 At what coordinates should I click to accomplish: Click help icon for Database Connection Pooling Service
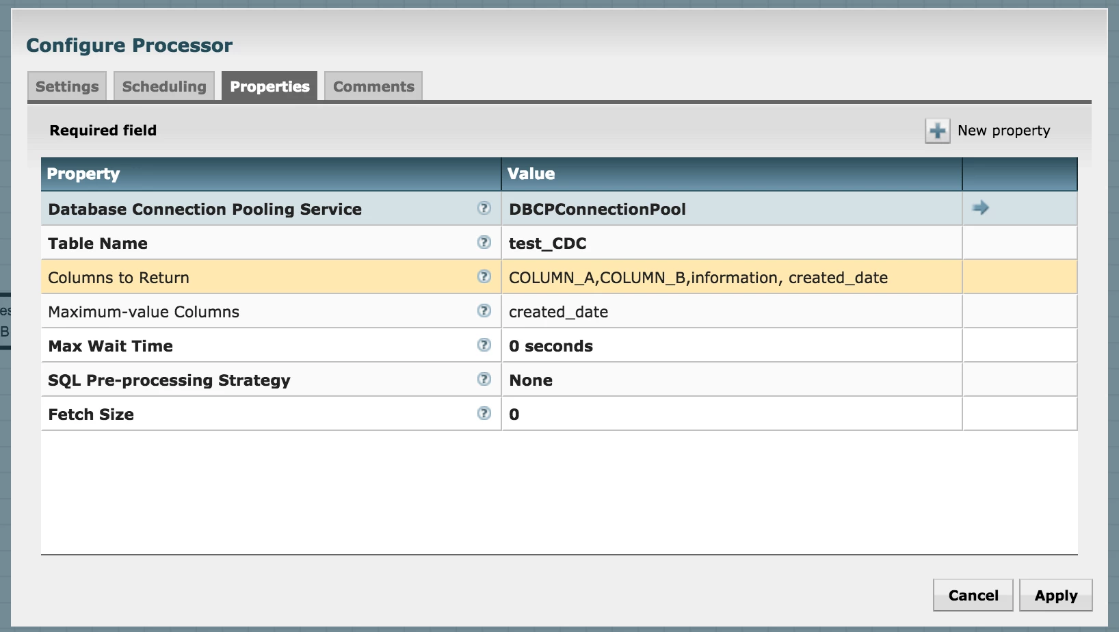click(x=484, y=208)
